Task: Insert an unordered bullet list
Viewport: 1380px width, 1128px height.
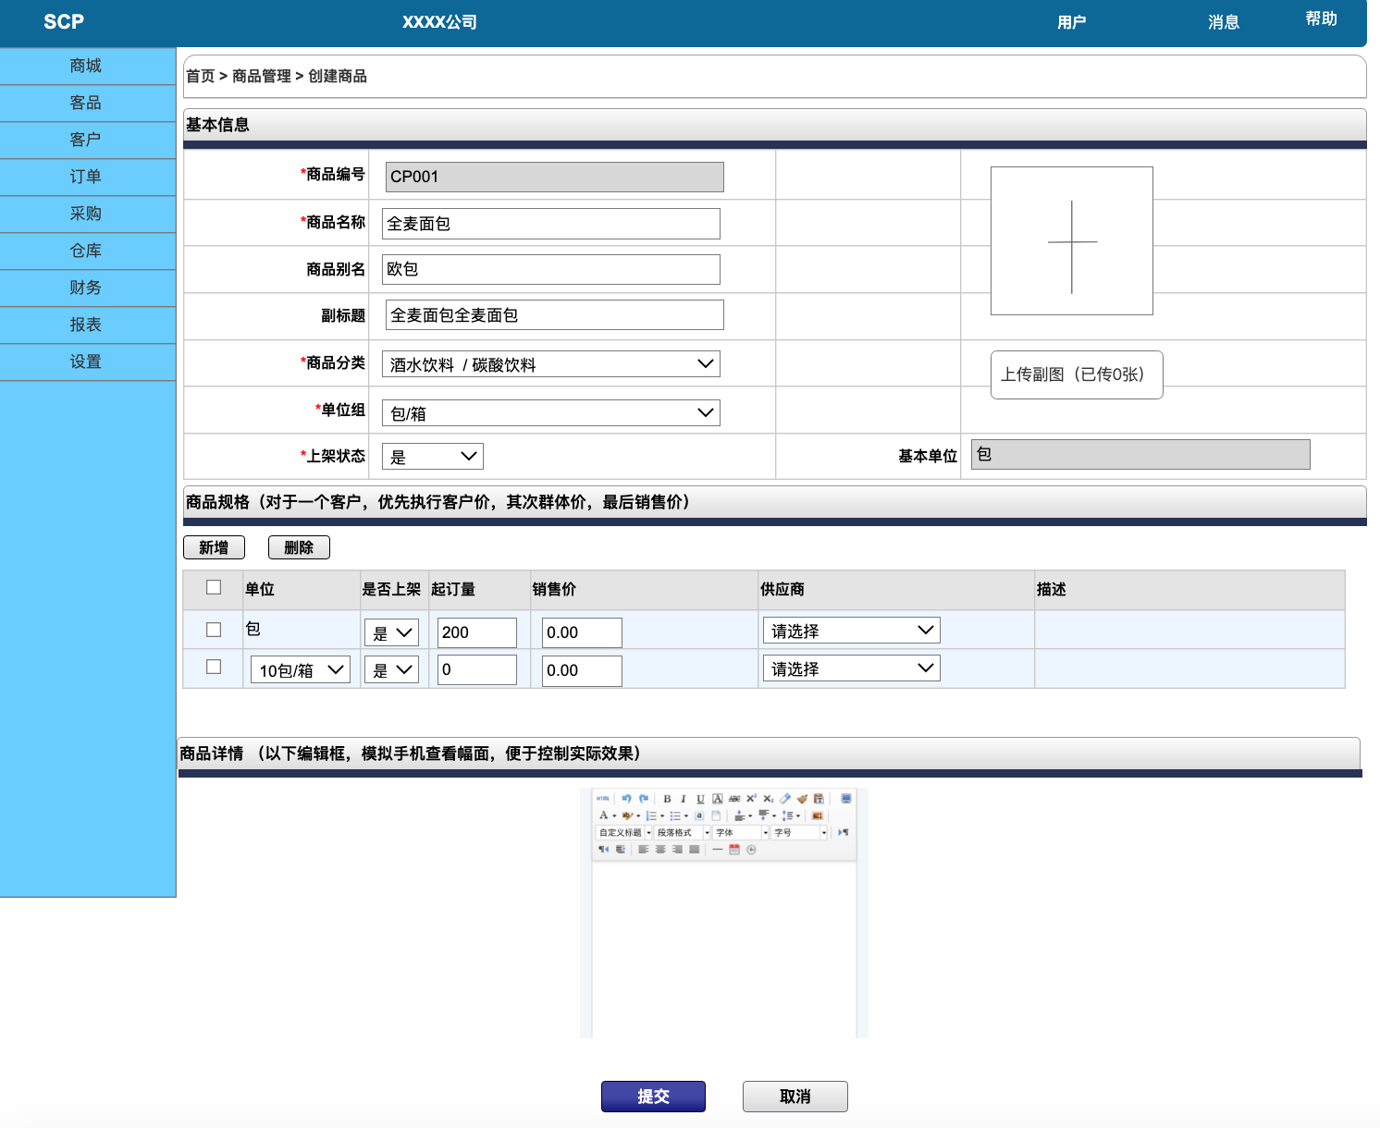Action: pos(676,815)
